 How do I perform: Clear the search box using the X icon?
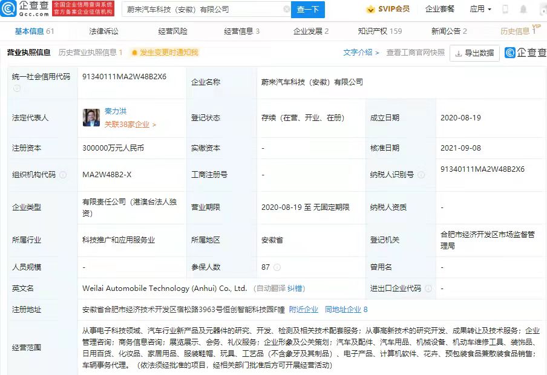click(287, 9)
